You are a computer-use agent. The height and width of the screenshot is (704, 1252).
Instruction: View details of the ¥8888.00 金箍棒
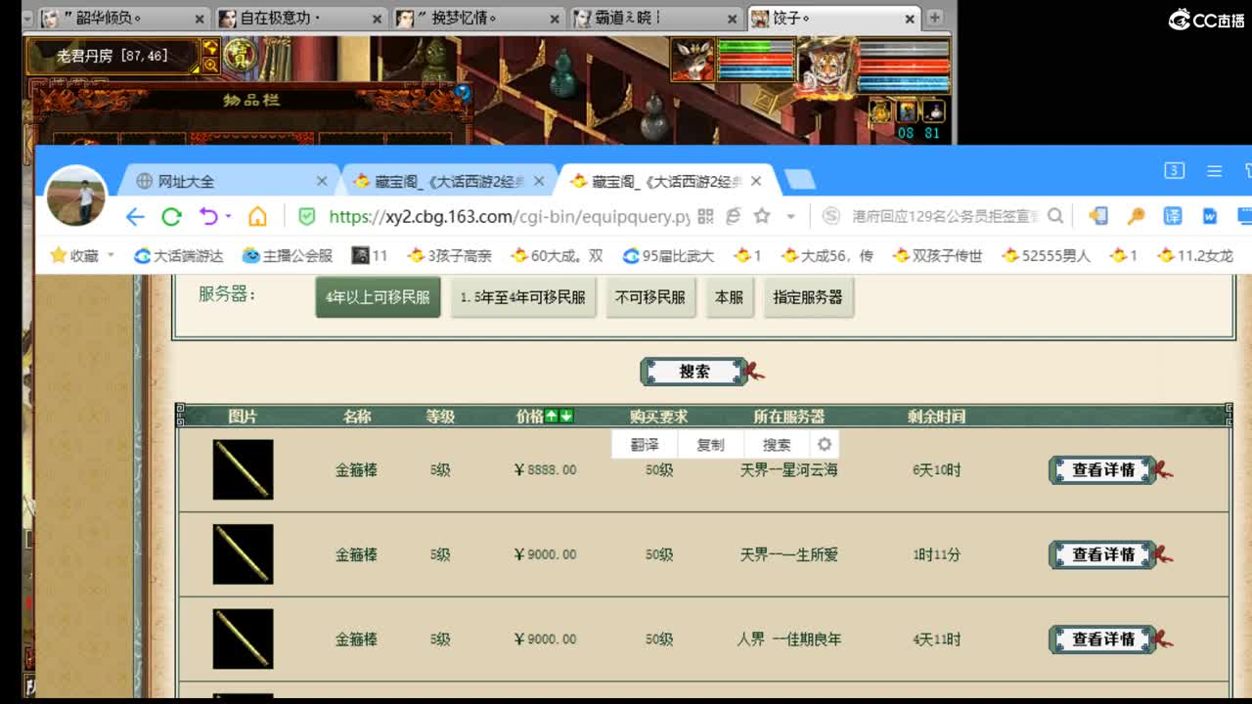pos(1103,470)
